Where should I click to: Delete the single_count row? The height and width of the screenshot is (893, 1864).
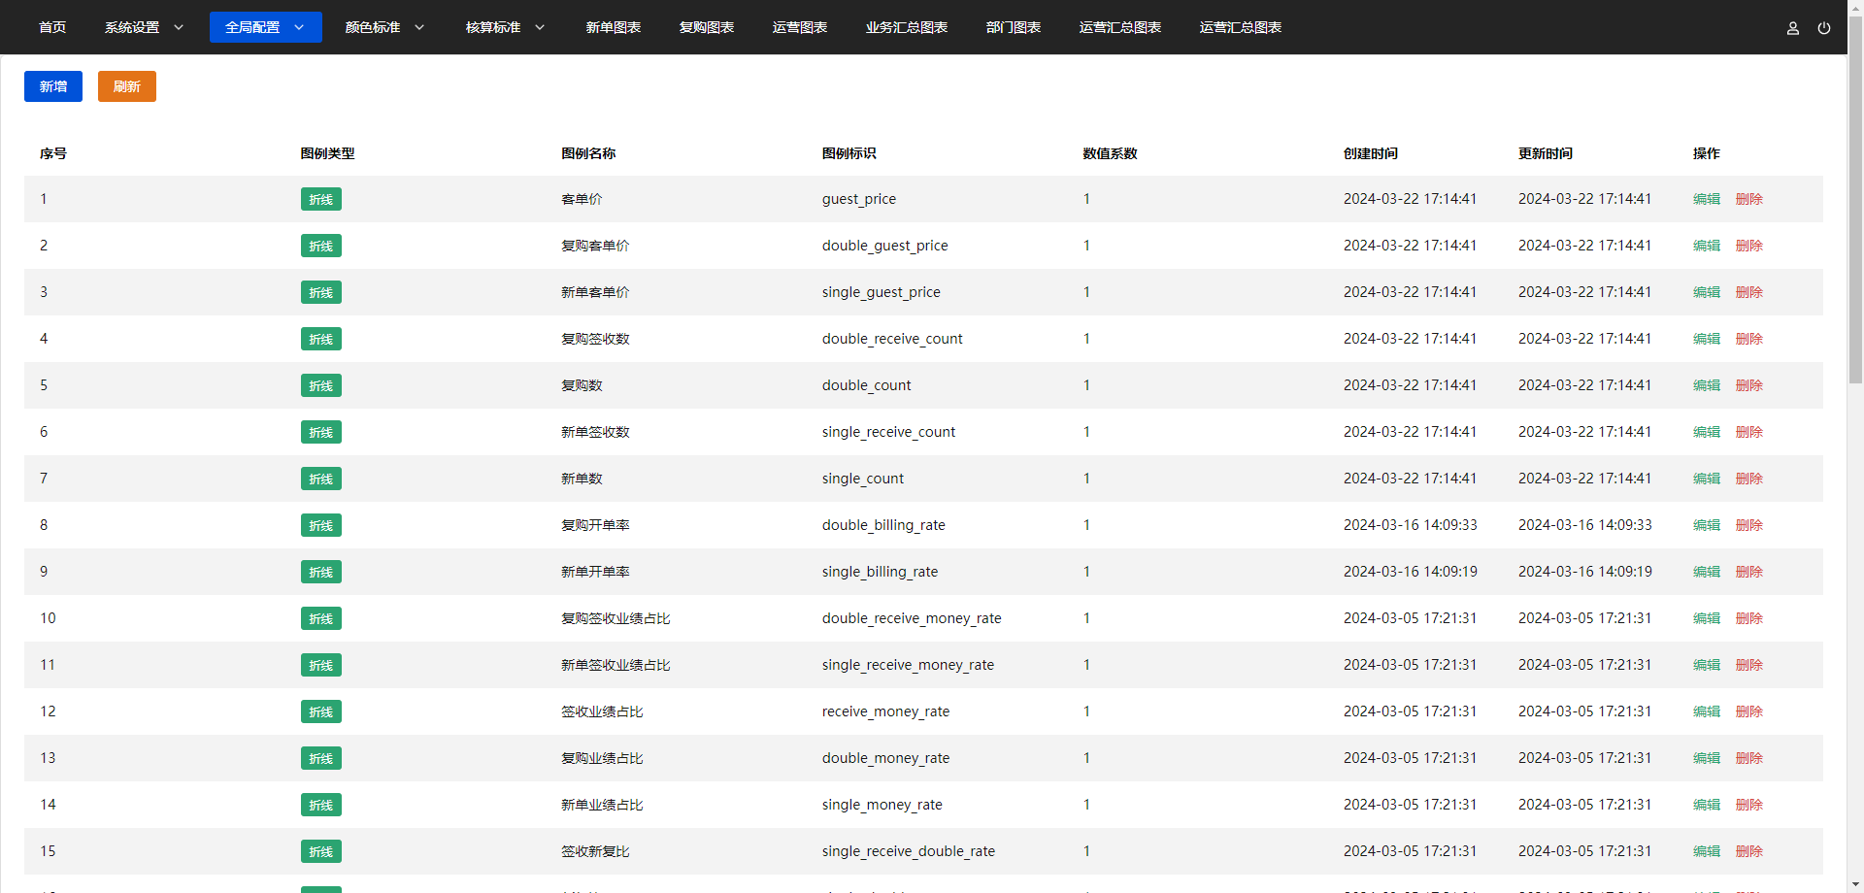pyautogui.click(x=1749, y=479)
